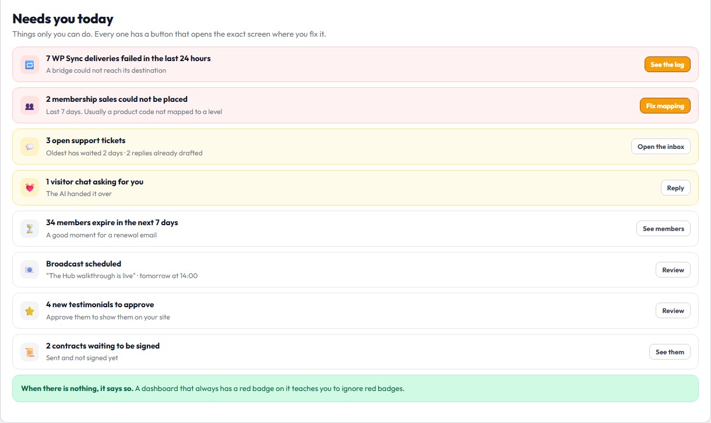Click the green "When there is nothing, it says so" note
This screenshot has height=423, width=711.
point(355,389)
